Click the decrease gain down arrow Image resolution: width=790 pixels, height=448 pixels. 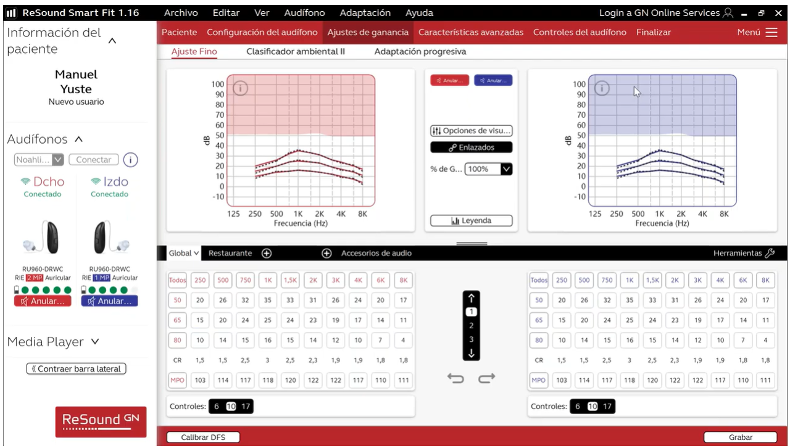click(x=471, y=353)
